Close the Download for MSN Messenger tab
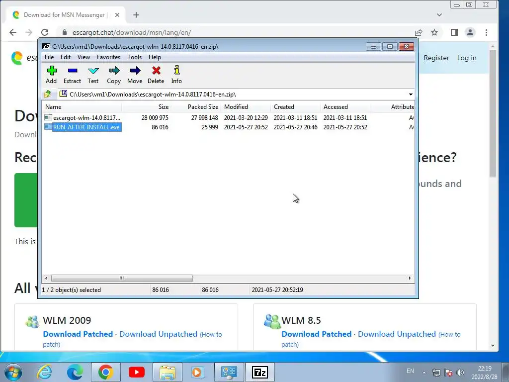The image size is (509, 382). 117,15
